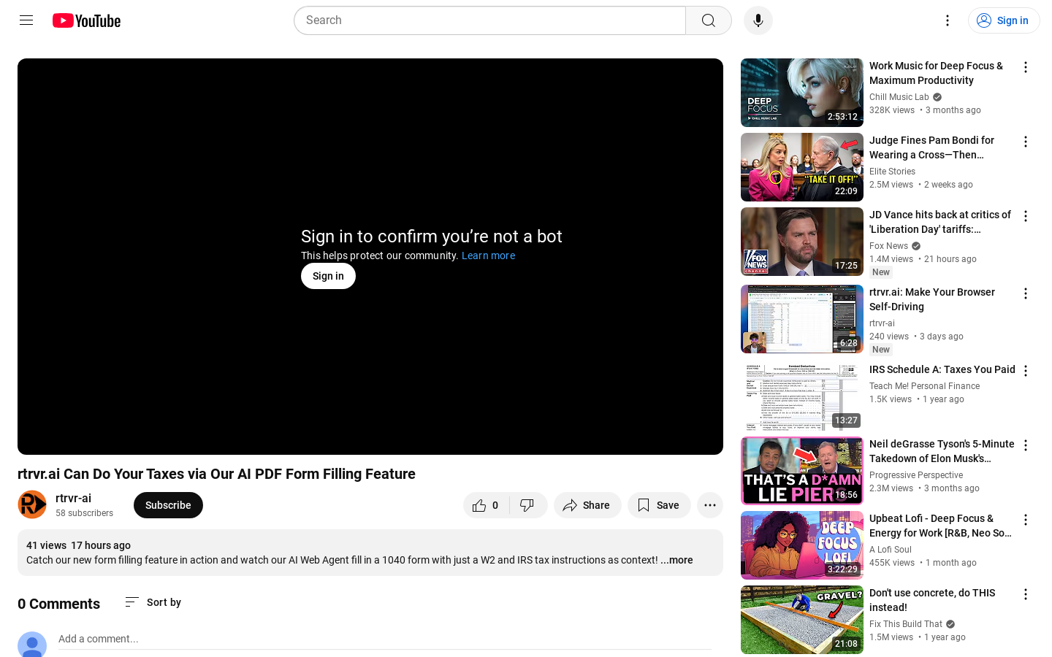Open title Don't use concrete, do THIS instead
1052x657 pixels.
coord(932,600)
